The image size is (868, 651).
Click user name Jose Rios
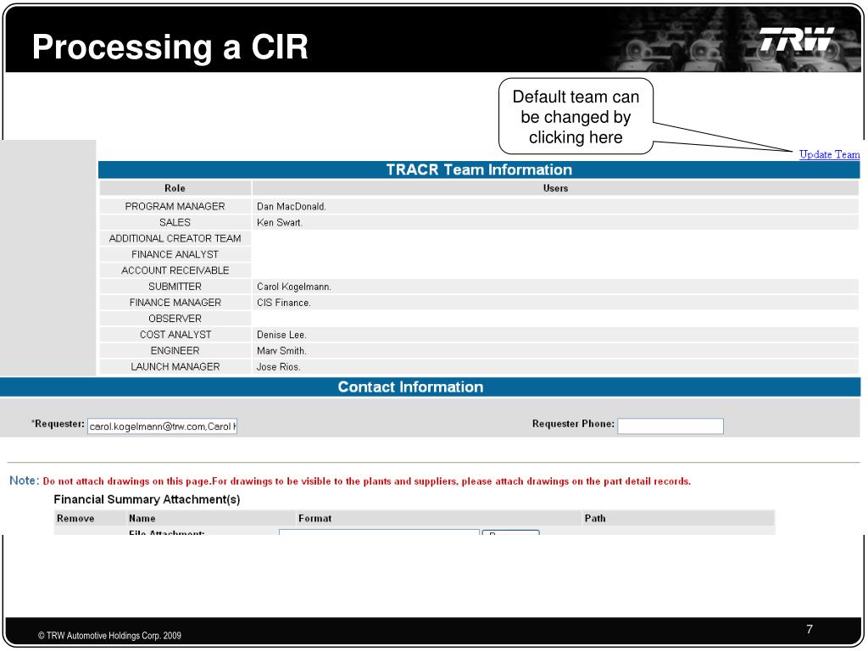coord(278,367)
